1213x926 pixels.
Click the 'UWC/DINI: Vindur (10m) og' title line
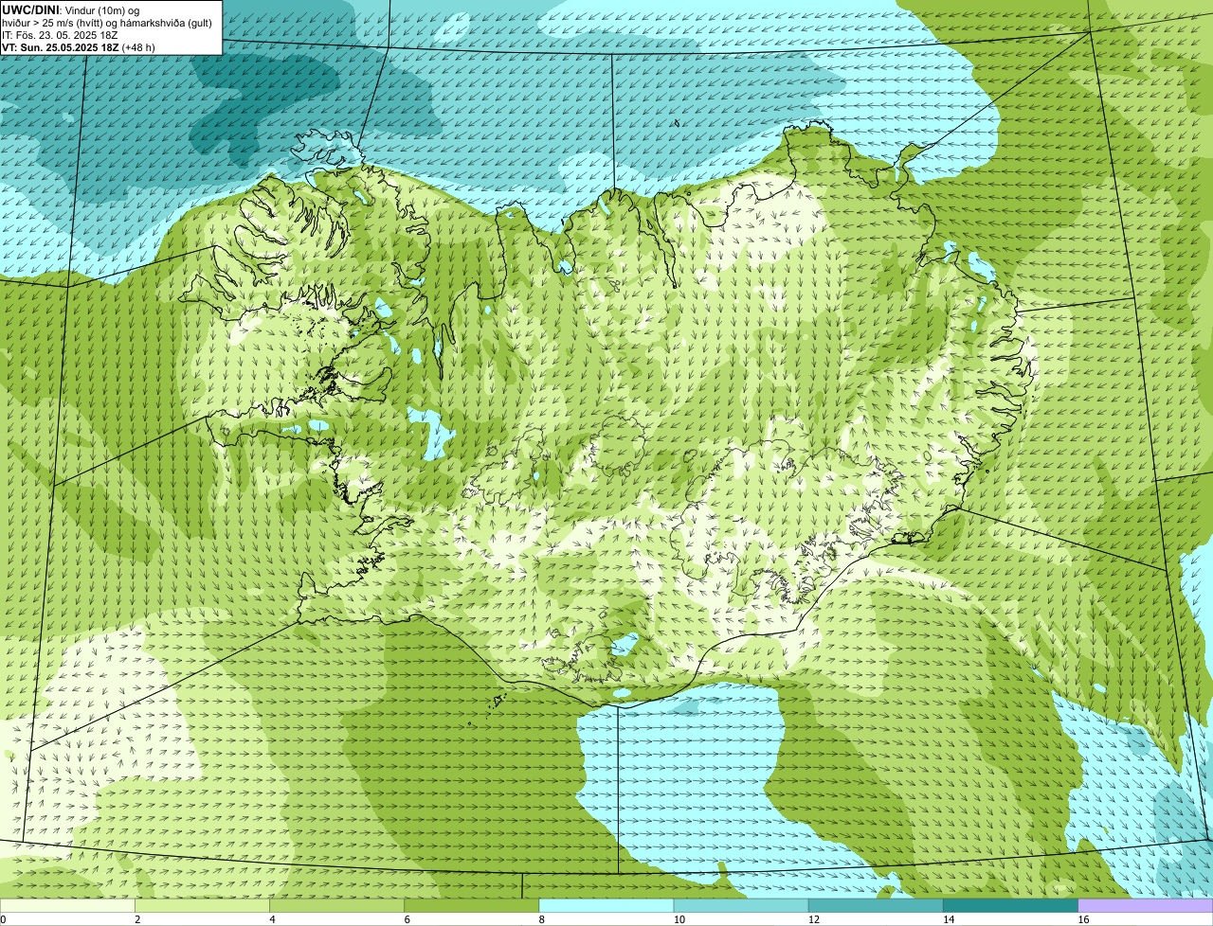click(72, 10)
